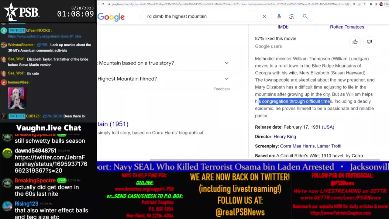Click the 'Google users' label

268,46
